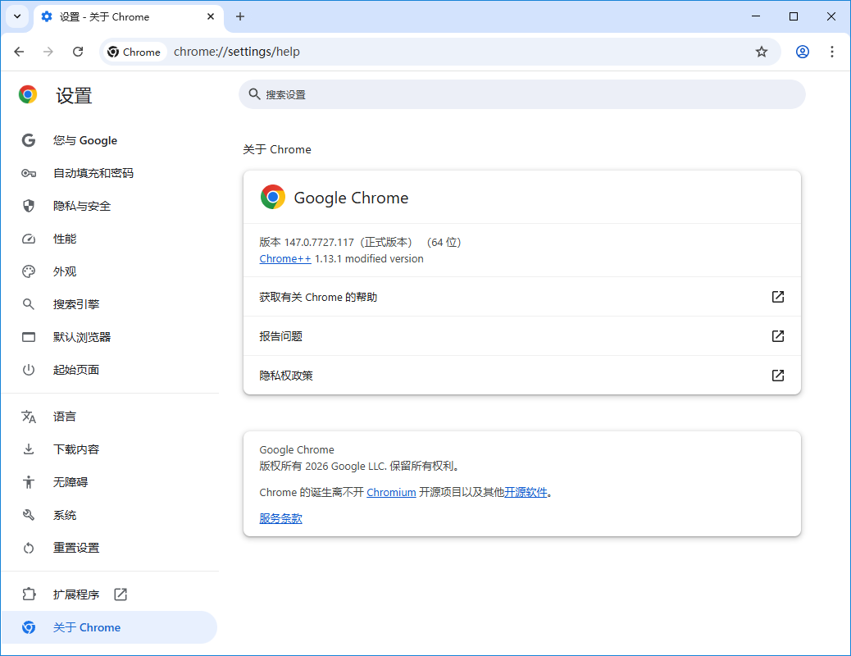This screenshot has height=656, width=851.
Task: Reload the current page
Action: pos(78,52)
